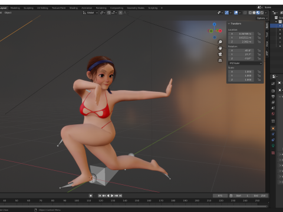This screenshot has height=212, width=283.
Task: Open the XYZ Euler rotation mode dropdown
Action: point(245,63)
